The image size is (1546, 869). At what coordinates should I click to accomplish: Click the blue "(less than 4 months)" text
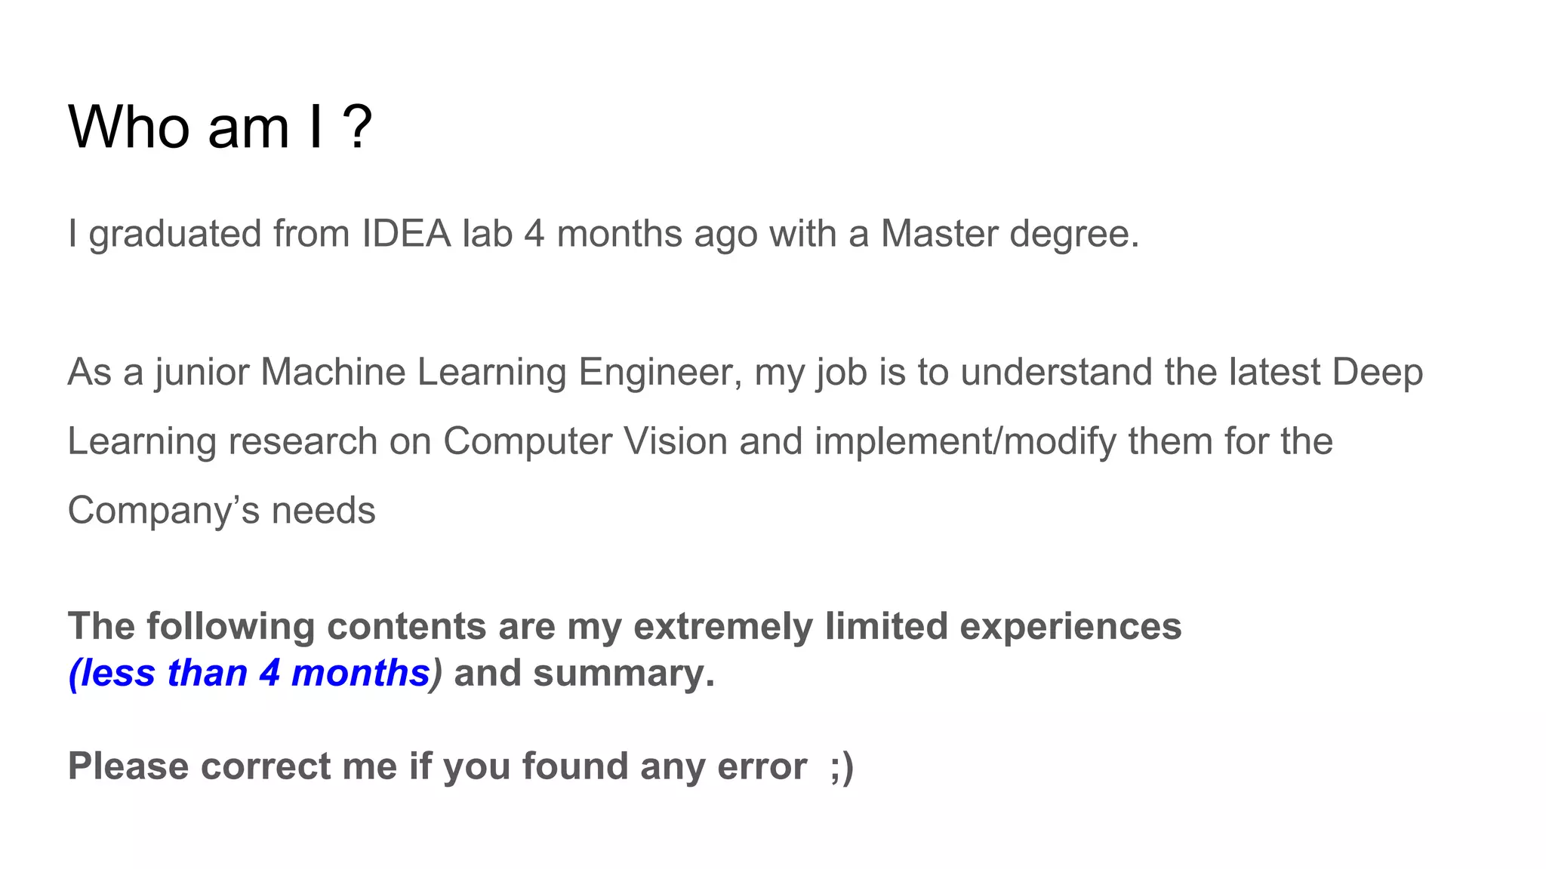[x=255, y=673]
